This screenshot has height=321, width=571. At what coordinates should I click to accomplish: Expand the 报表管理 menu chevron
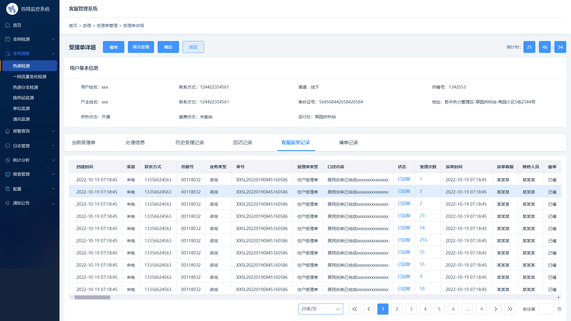pos(54,174)
